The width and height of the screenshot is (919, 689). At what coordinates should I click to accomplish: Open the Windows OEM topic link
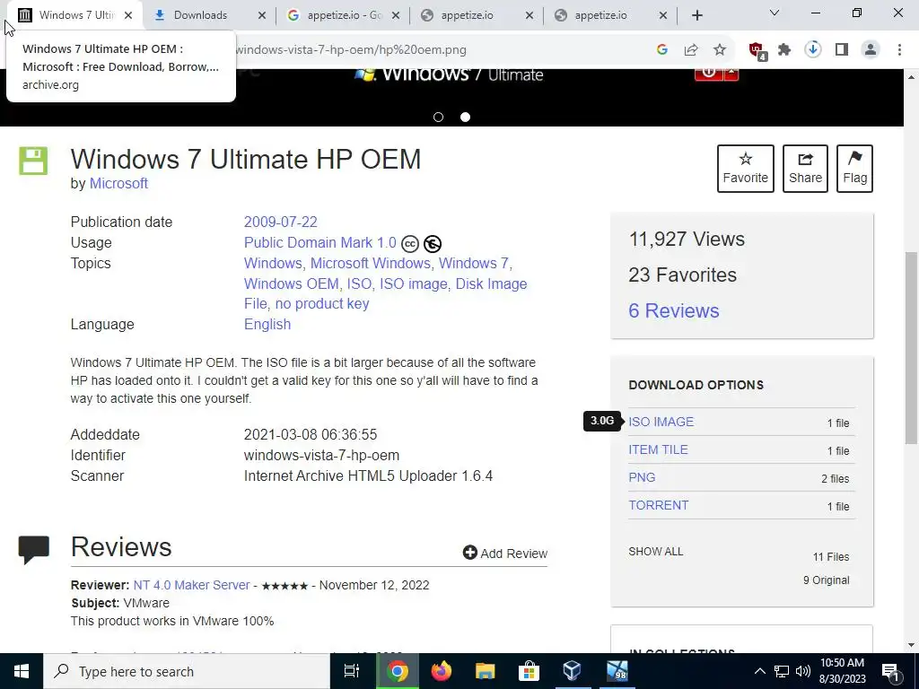pyautogui.click(x=292, y=283)
